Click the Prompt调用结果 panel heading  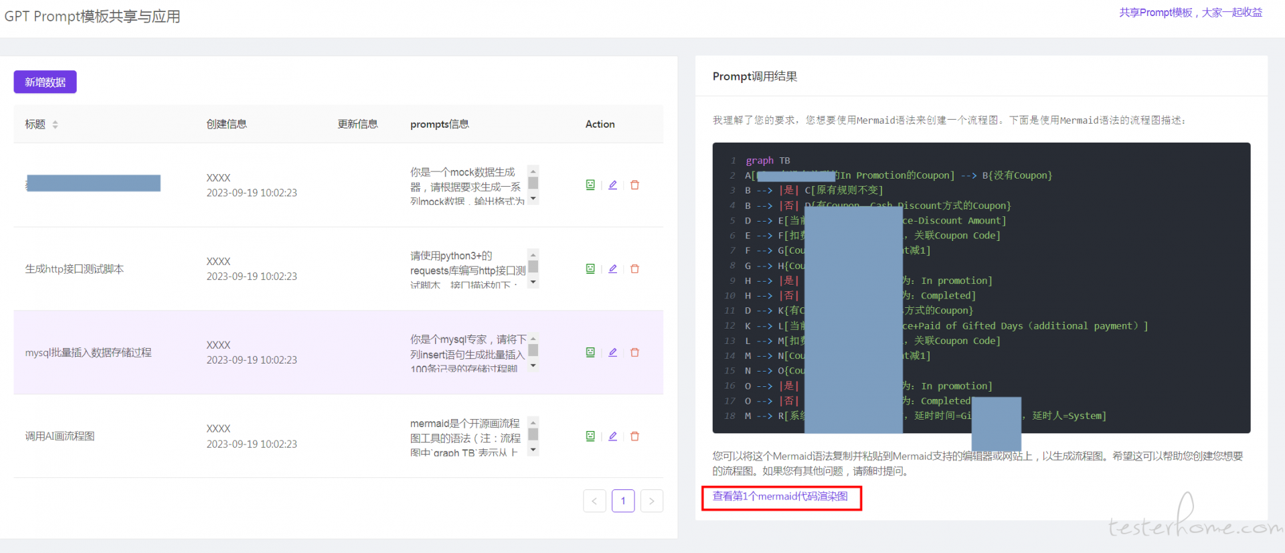[x=755, y=76]
